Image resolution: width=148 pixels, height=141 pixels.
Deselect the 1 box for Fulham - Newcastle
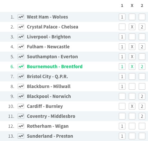[x=122, y=47]
